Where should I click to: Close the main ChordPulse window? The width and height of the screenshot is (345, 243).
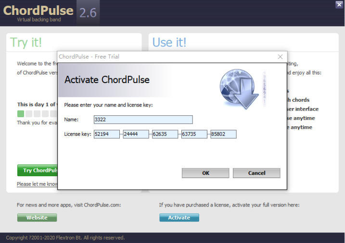pos(339,4)
